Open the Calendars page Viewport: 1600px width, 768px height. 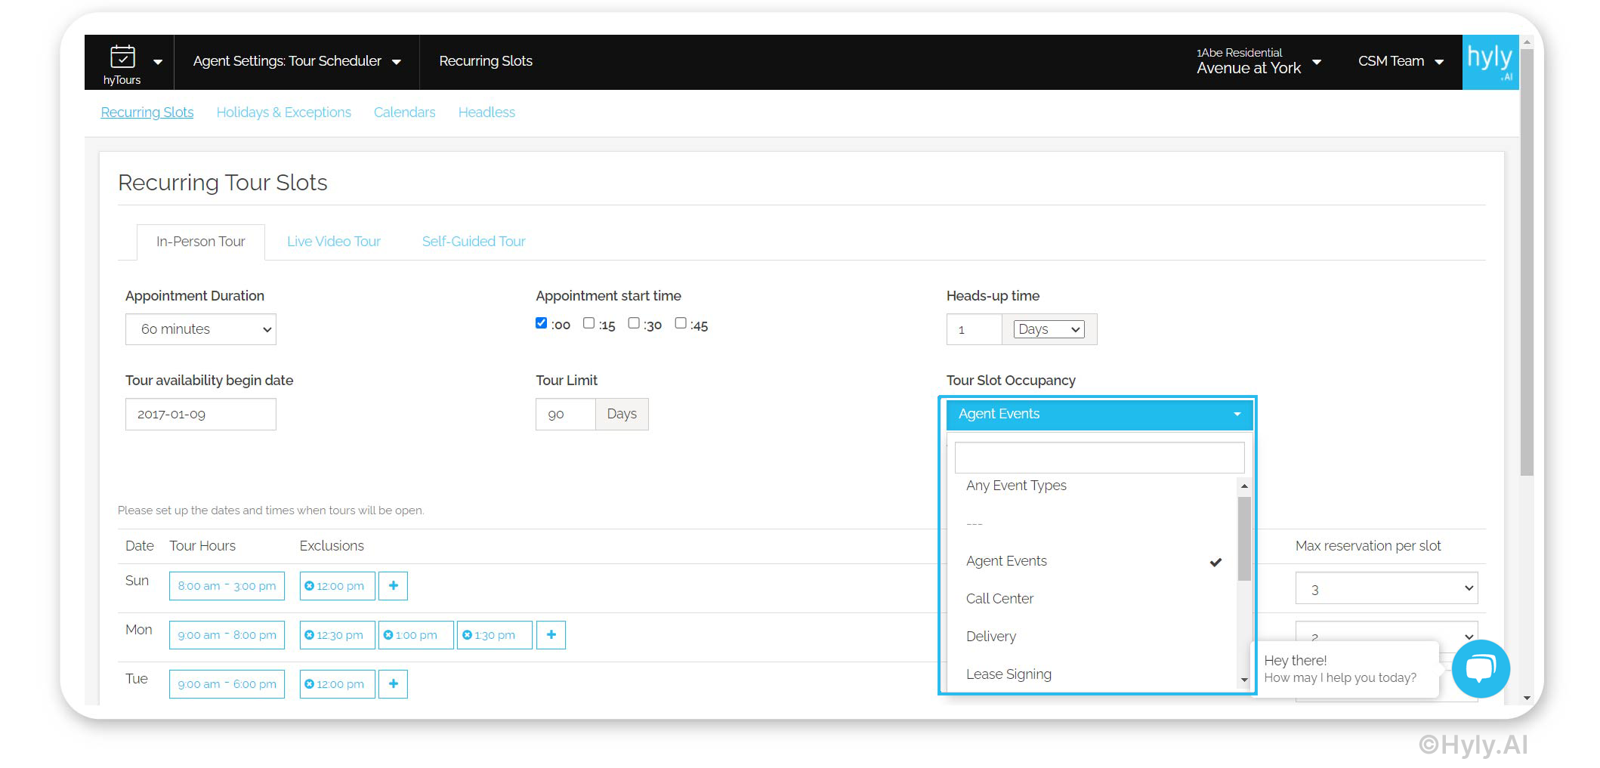coord(405,113)
